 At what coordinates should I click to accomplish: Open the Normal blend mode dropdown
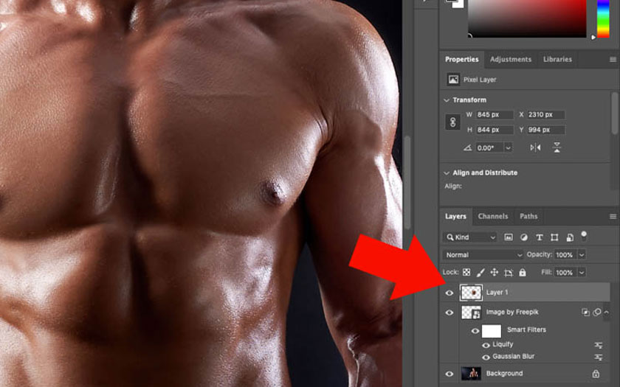point(483,255)
